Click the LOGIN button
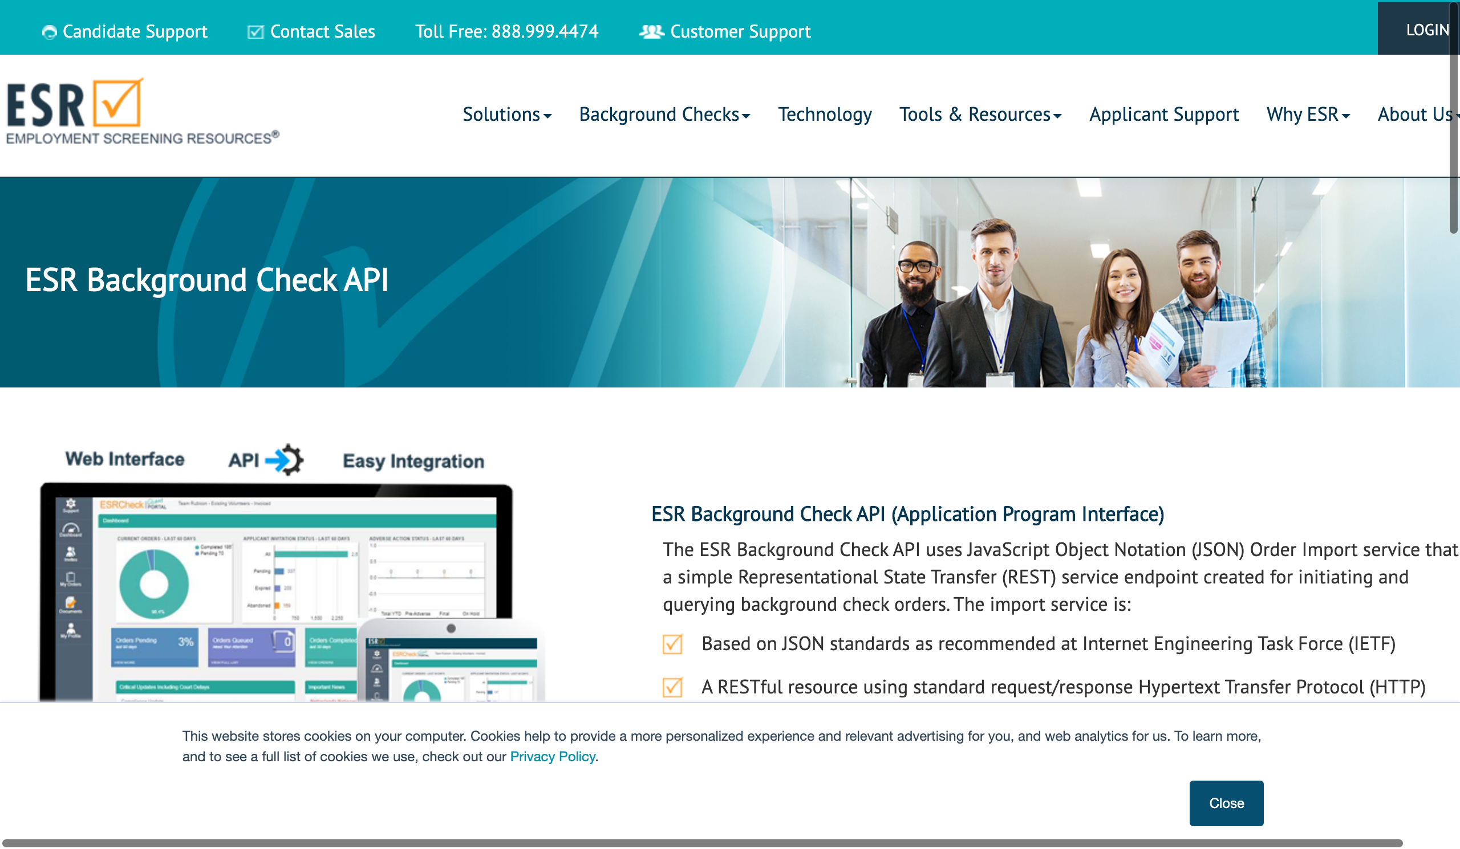Viewport: 1460px width, 849px height. click(x=1418, y=29)
